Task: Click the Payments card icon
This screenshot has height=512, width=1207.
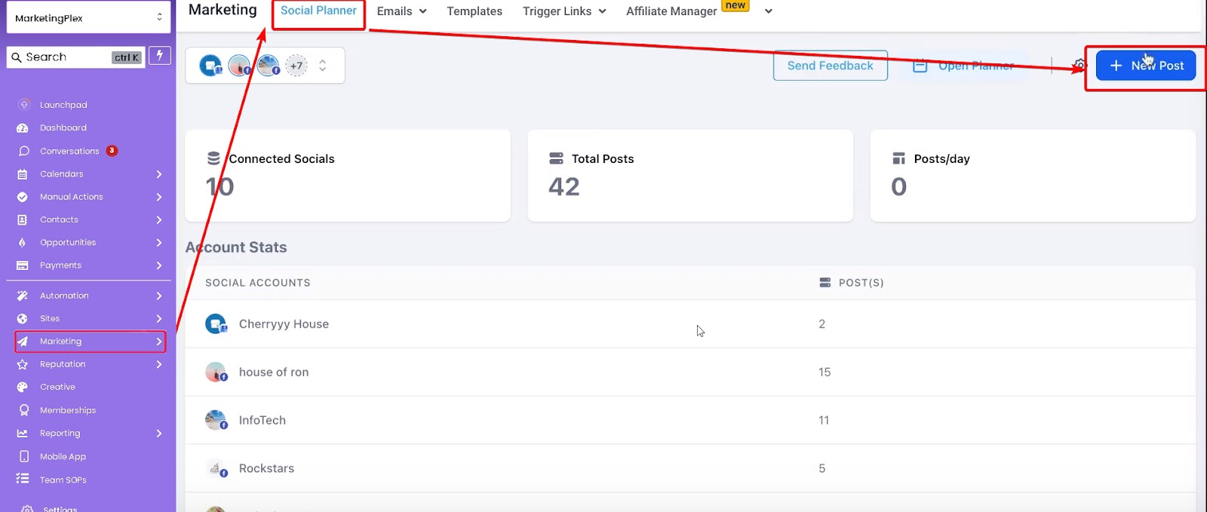Action: 23,265
